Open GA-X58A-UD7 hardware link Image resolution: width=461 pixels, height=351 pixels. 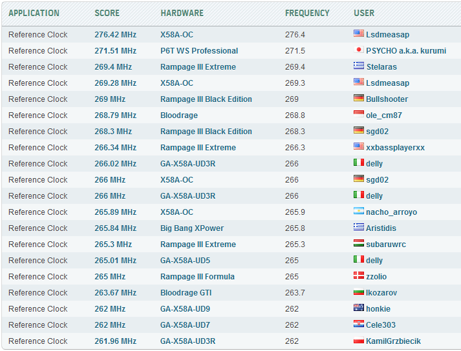(x=185, y=325)
